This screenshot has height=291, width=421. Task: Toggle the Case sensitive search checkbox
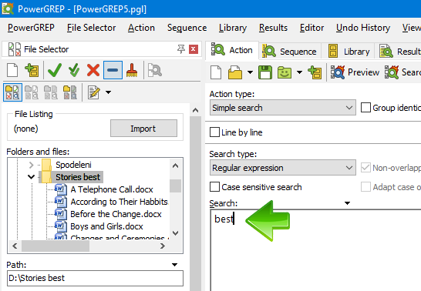pyautogui.click(x=214, y=187)
